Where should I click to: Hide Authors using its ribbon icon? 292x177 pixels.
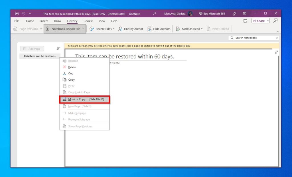[x=149, y=29]
